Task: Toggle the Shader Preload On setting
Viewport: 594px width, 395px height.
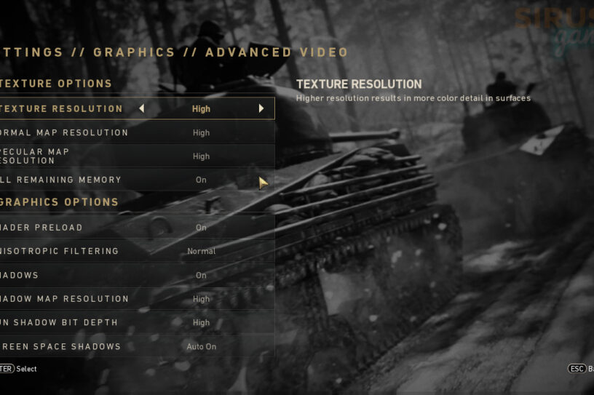Action: 201,228
